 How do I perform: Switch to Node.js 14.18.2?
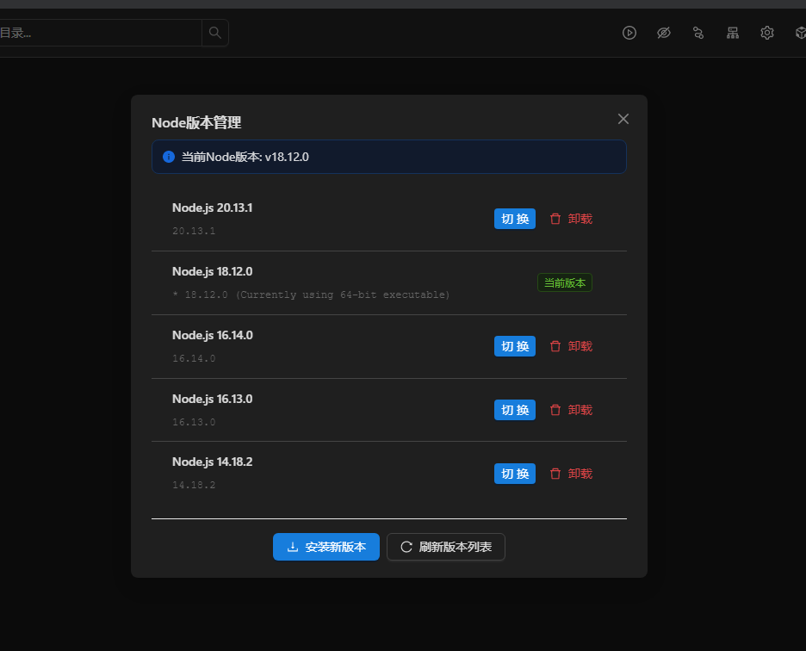pos(515,474)
